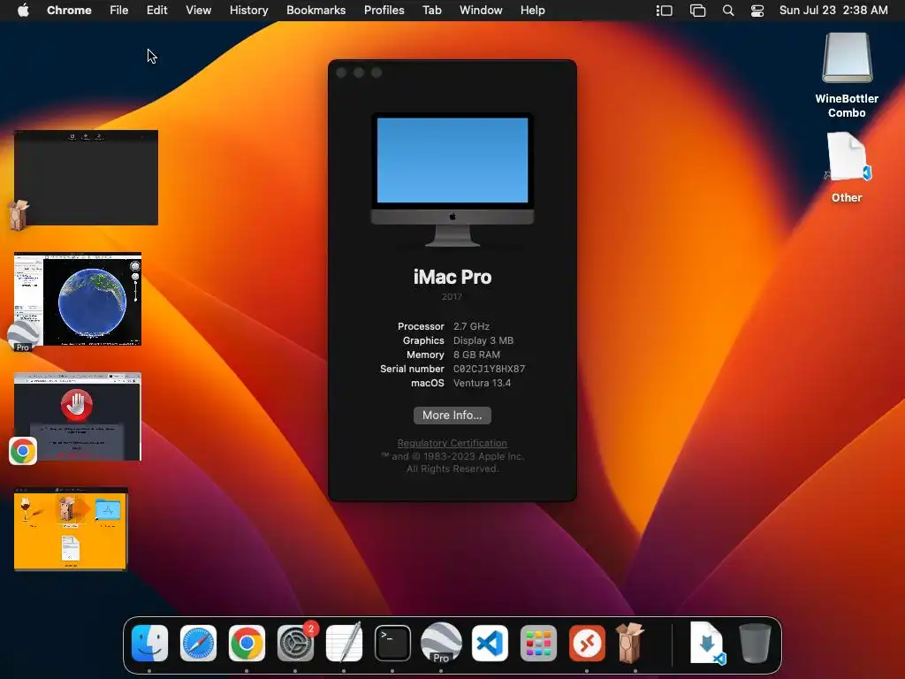This screenshot has width=905, height=679.
Task: Open the Apple menu
Action: click(23, 11)
